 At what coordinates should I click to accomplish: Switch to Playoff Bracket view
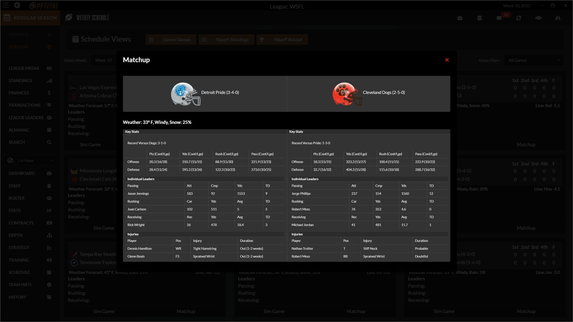pyautogui.click(x=282, y=39)
